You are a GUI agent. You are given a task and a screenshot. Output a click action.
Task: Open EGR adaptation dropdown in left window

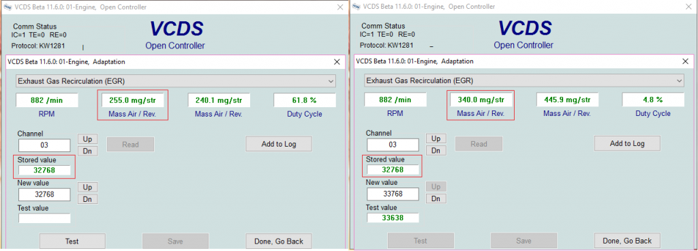[176, 81]
